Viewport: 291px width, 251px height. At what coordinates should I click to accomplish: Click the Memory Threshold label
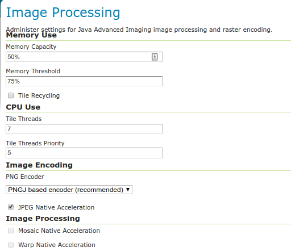click(33, 71)
